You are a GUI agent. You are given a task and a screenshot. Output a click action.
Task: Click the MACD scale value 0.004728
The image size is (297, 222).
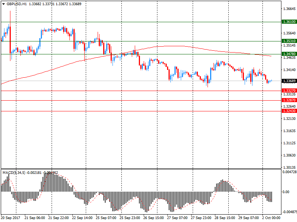click(x=290, y=172)
